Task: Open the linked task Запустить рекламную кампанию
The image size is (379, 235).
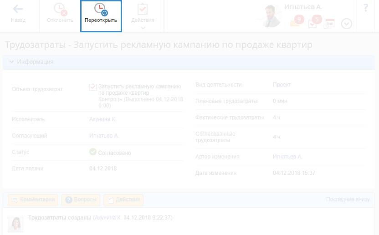Action: pyautogui.click(x=139, y=90)
